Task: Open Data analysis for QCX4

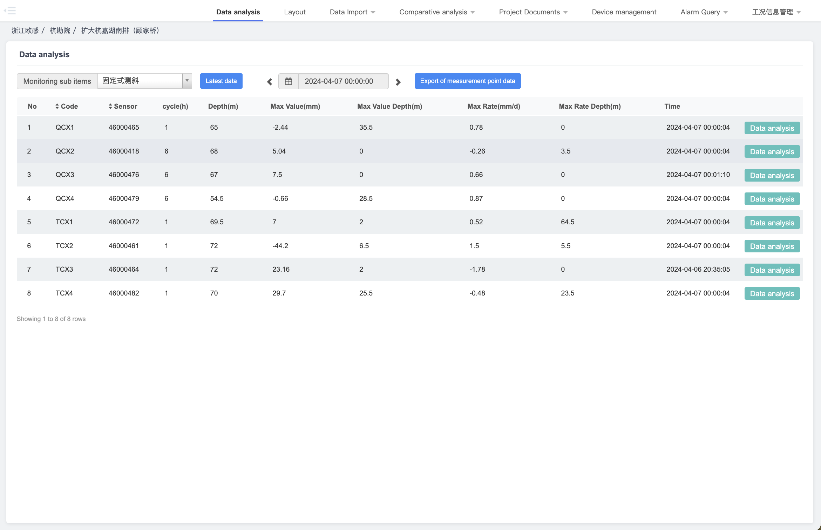Action: tap(772, 199)
